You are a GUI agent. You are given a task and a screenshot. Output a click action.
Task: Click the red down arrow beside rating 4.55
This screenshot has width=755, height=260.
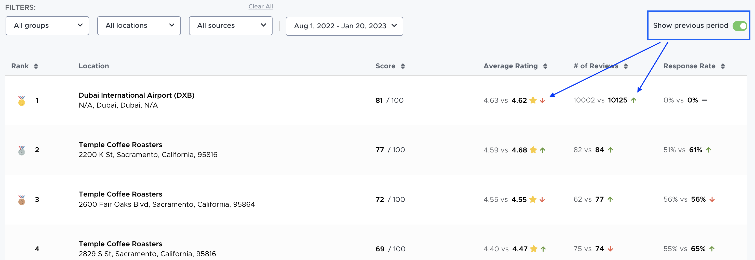542,200
